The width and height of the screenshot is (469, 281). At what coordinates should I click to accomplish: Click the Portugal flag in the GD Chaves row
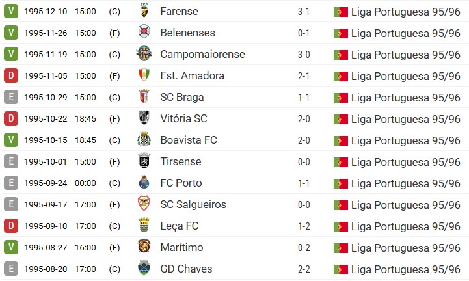click(340, 269)
